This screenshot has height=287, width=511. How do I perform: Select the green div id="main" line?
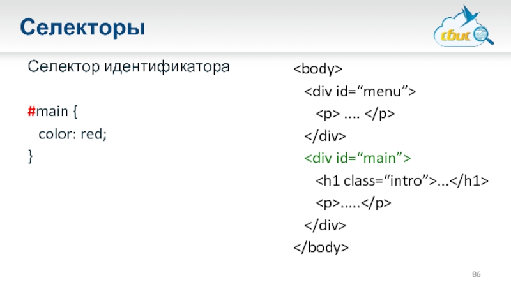coord(358,158)
